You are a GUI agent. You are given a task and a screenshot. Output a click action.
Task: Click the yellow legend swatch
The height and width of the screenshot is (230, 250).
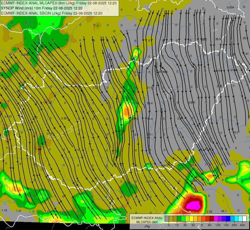tap(192, 218)
